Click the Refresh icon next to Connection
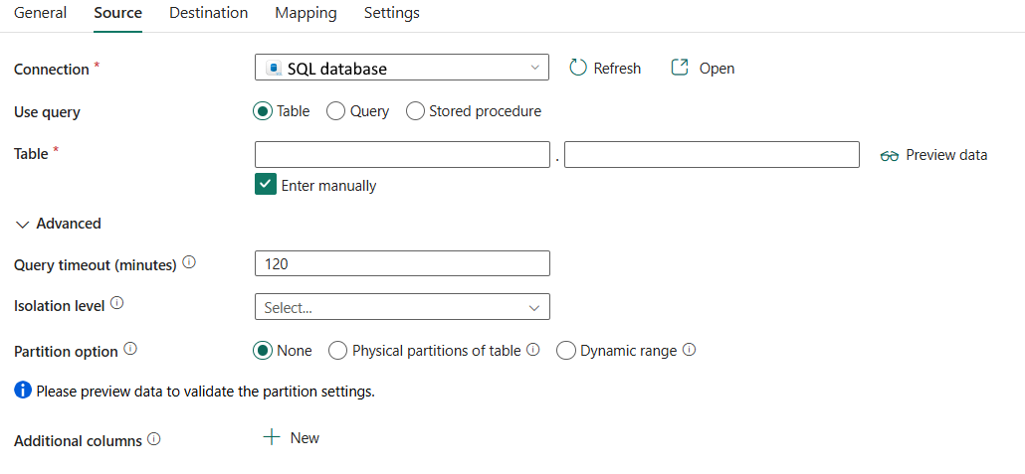The image size is (1025, 474). click(578, 68)
